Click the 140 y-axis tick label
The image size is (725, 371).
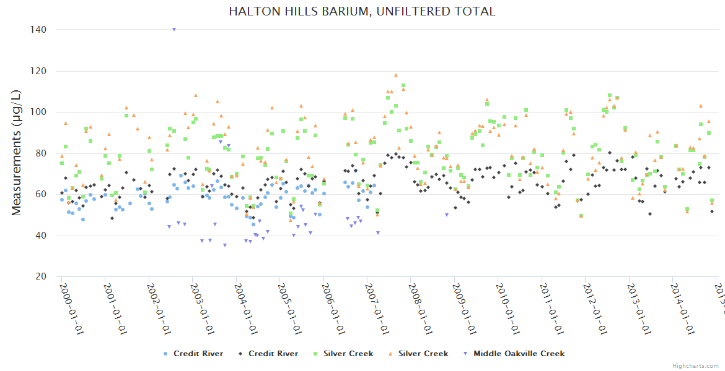40,29
